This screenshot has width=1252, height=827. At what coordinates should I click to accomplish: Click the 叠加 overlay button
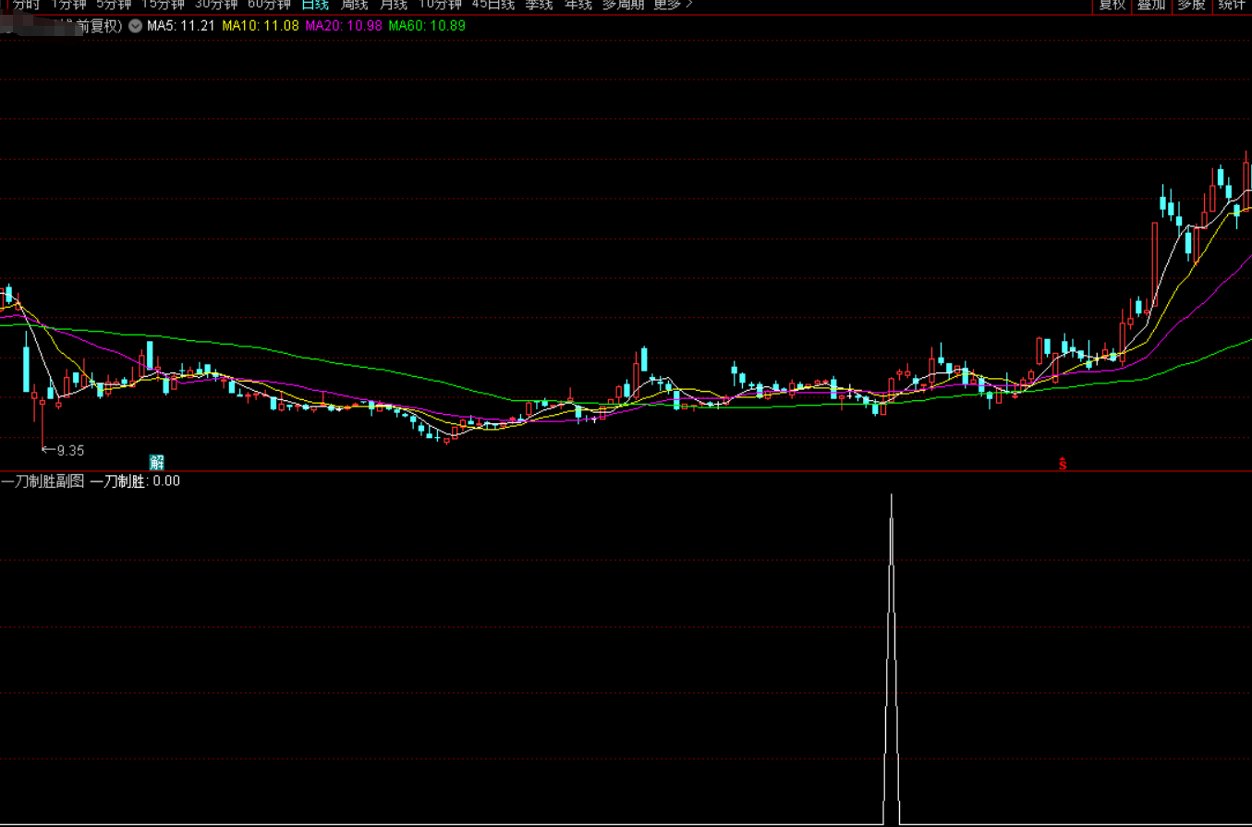(x=1151, y=5)
